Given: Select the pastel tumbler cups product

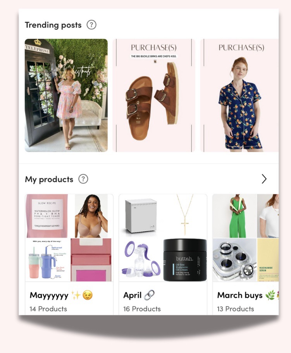Looking at the screenshot, I should pyautogui.click(x=47, y=260).
